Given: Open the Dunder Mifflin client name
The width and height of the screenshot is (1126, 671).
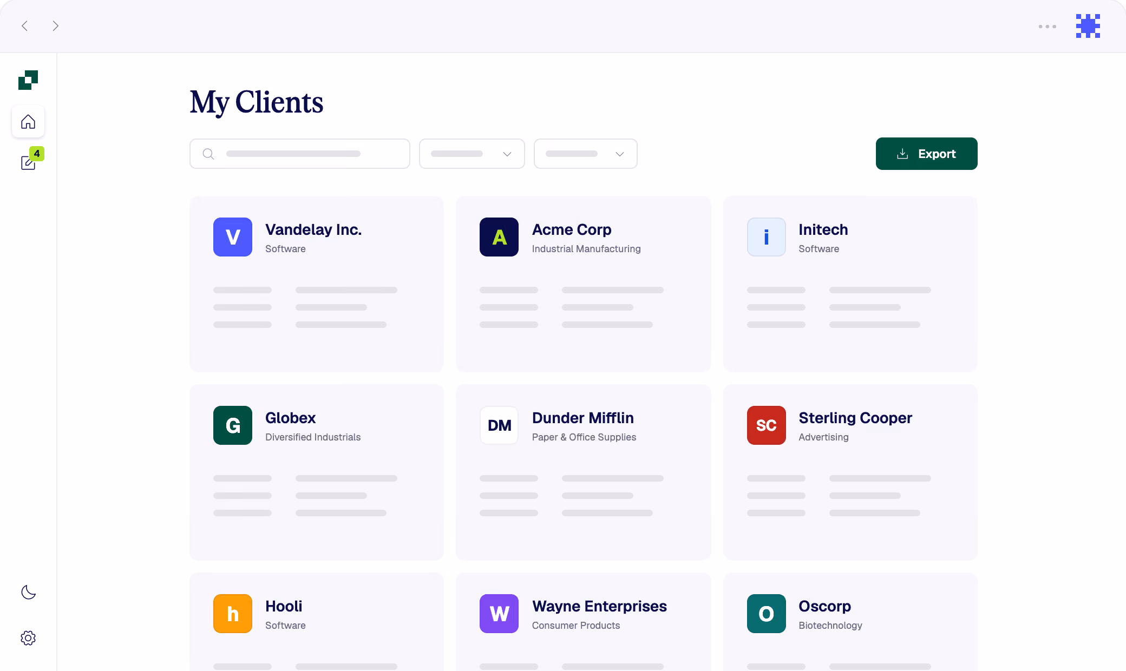Looking at the screenshot, I should pos(583,418).
